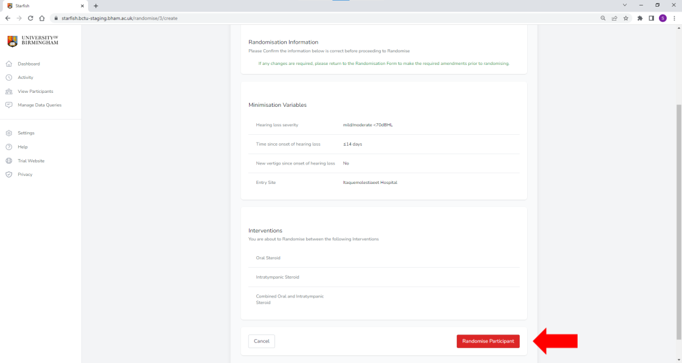Click the Help question mark icon
Viewport: 682px width, 363px height.
click(x=9, y=147)
